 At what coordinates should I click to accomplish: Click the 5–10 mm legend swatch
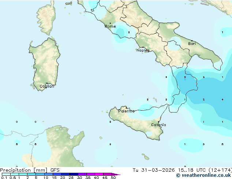pos(40,174)
